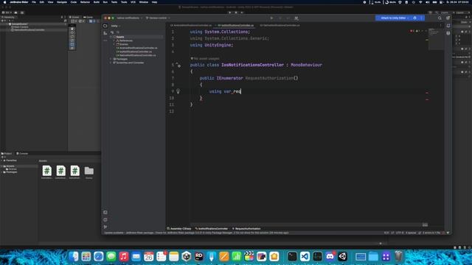
Task: Open the database tool icon on right strip
Action: pos(448,33)
